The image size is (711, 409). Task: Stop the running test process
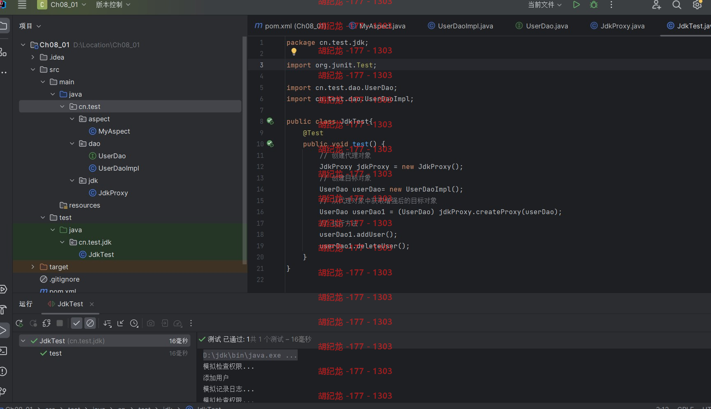[60, 323]
